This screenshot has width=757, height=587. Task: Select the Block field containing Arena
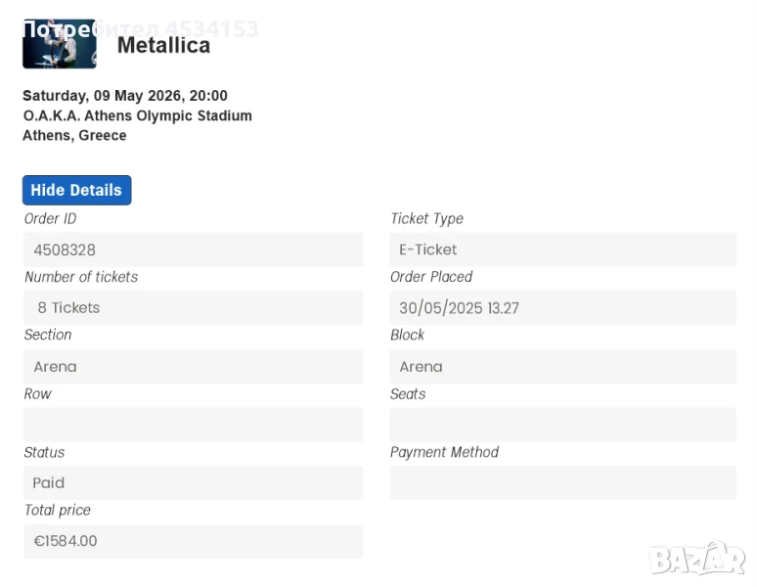[562, 366]
